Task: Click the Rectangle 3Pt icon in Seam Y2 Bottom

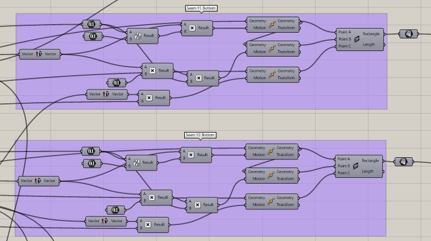Action: (x=356, y=165)
